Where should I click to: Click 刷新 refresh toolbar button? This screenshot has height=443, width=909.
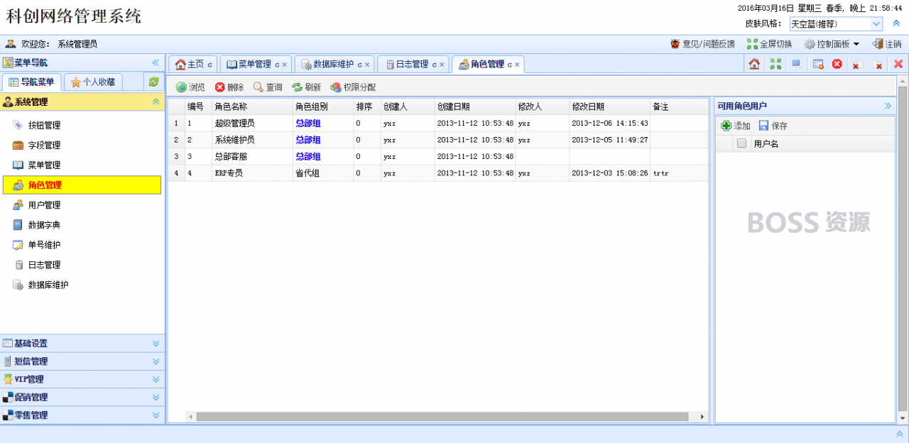coord(306,87)
